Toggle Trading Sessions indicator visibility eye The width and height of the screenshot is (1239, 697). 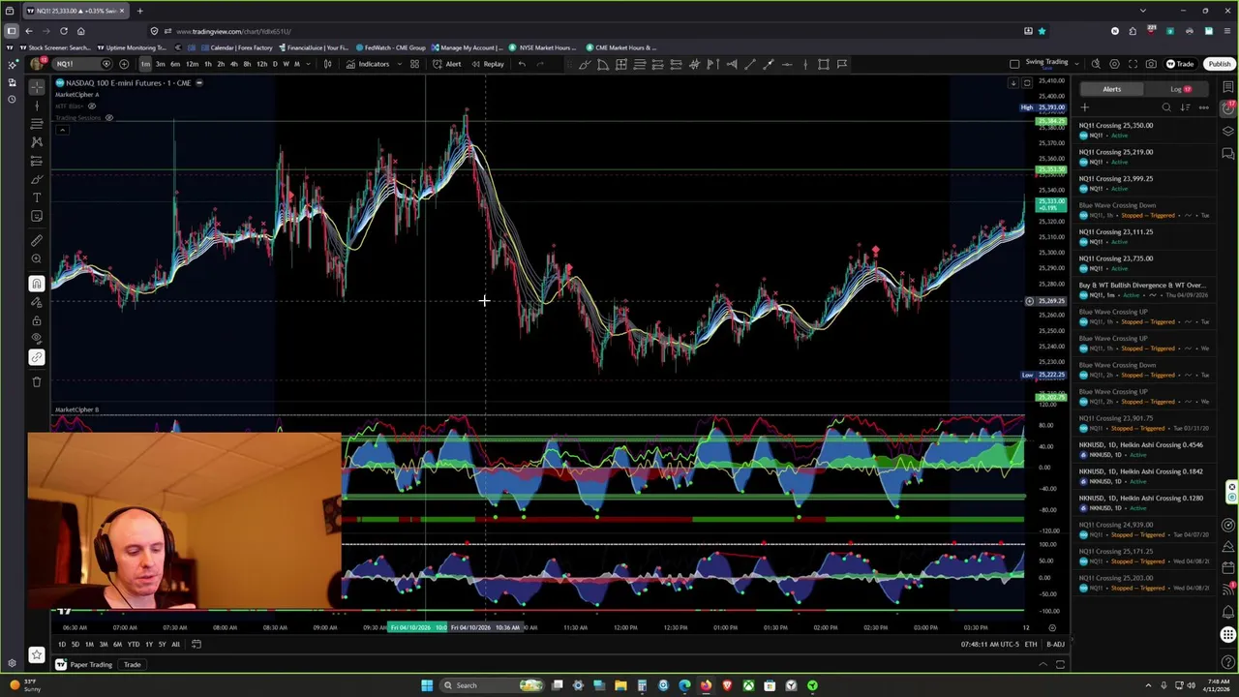click(108, 118)
